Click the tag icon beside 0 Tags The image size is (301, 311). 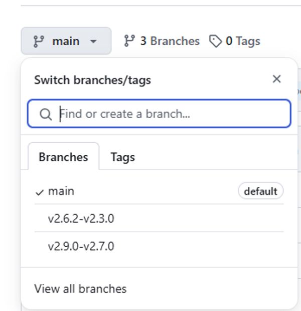[x=215, y=41]
